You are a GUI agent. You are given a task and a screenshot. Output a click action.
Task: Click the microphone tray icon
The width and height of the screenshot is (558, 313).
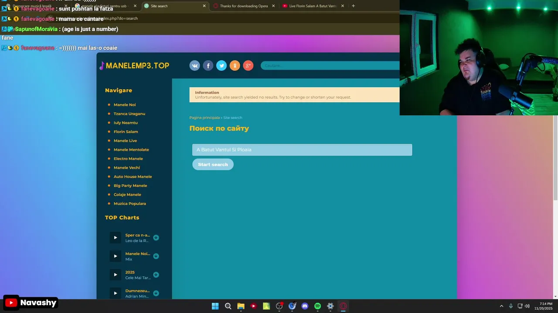tap(510, 306)
